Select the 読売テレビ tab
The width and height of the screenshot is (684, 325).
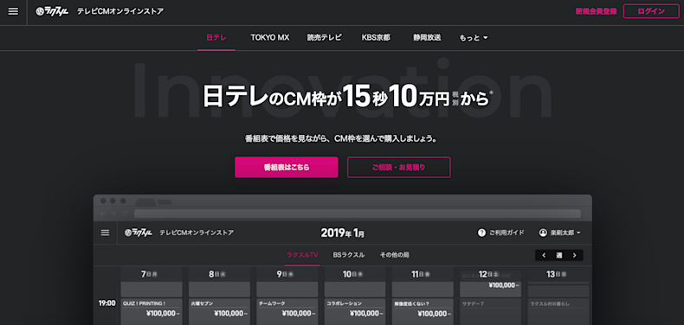point(324,38)
